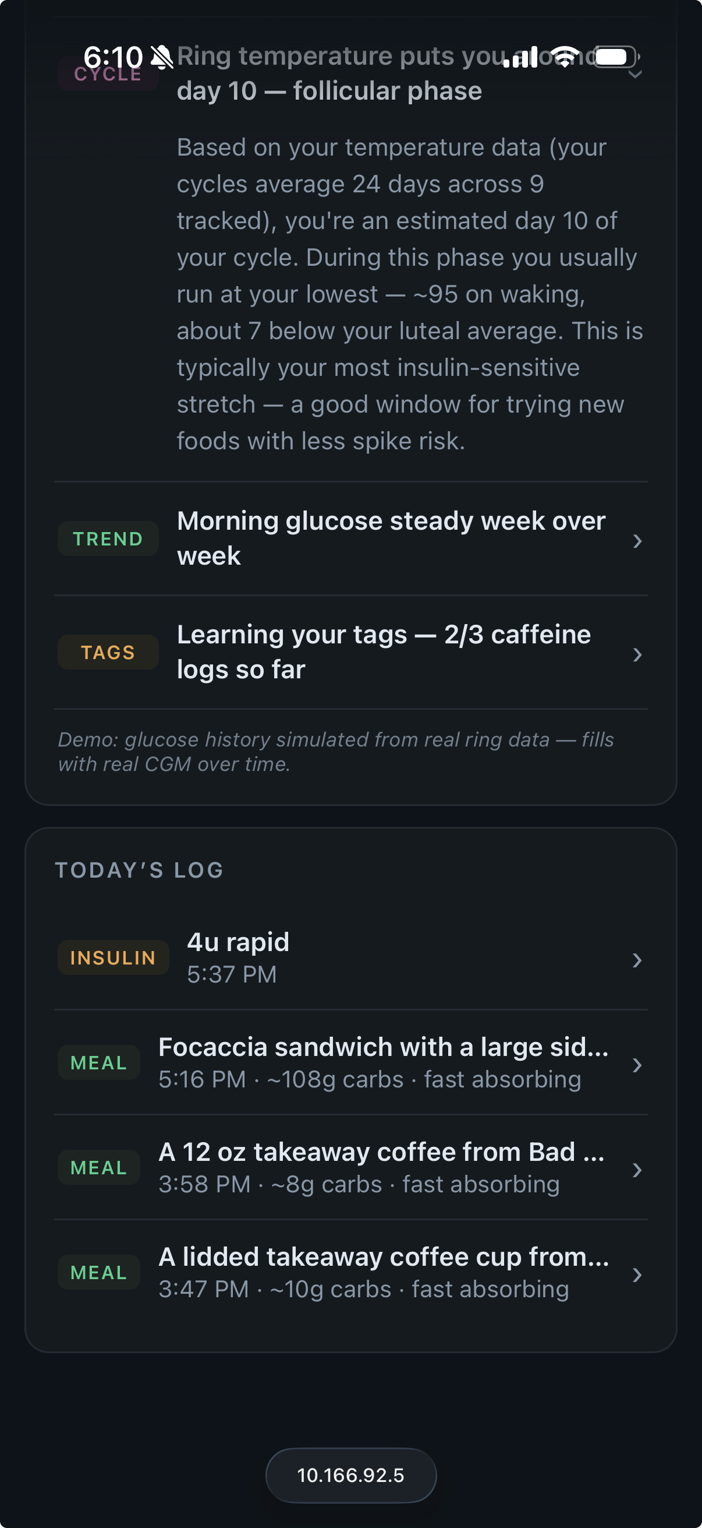Tap the silent mode bell icon
The height and width of the screenshot is (1528, 702).
(161, 57)
